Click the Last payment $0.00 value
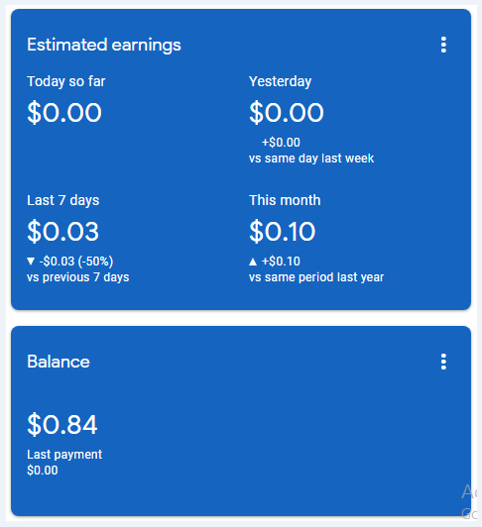Image resolution: width=482 pixels, height=527 pixels. coord(43,471)
